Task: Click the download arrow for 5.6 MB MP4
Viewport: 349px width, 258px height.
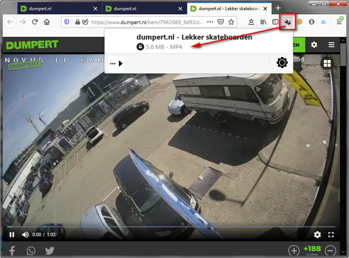Action: tap(140, 47)
